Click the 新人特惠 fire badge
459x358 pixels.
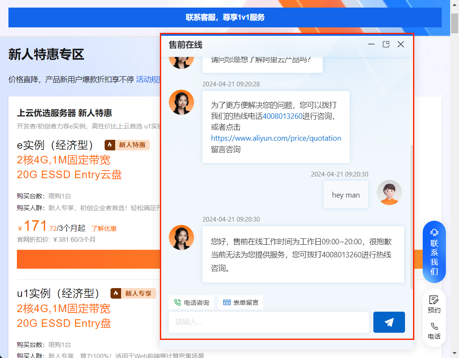[x=127, y=145]
